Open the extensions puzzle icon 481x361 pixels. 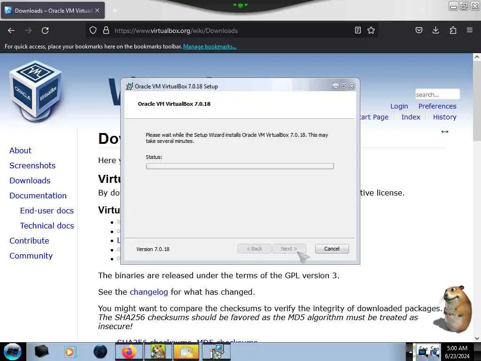coord(453,31)
